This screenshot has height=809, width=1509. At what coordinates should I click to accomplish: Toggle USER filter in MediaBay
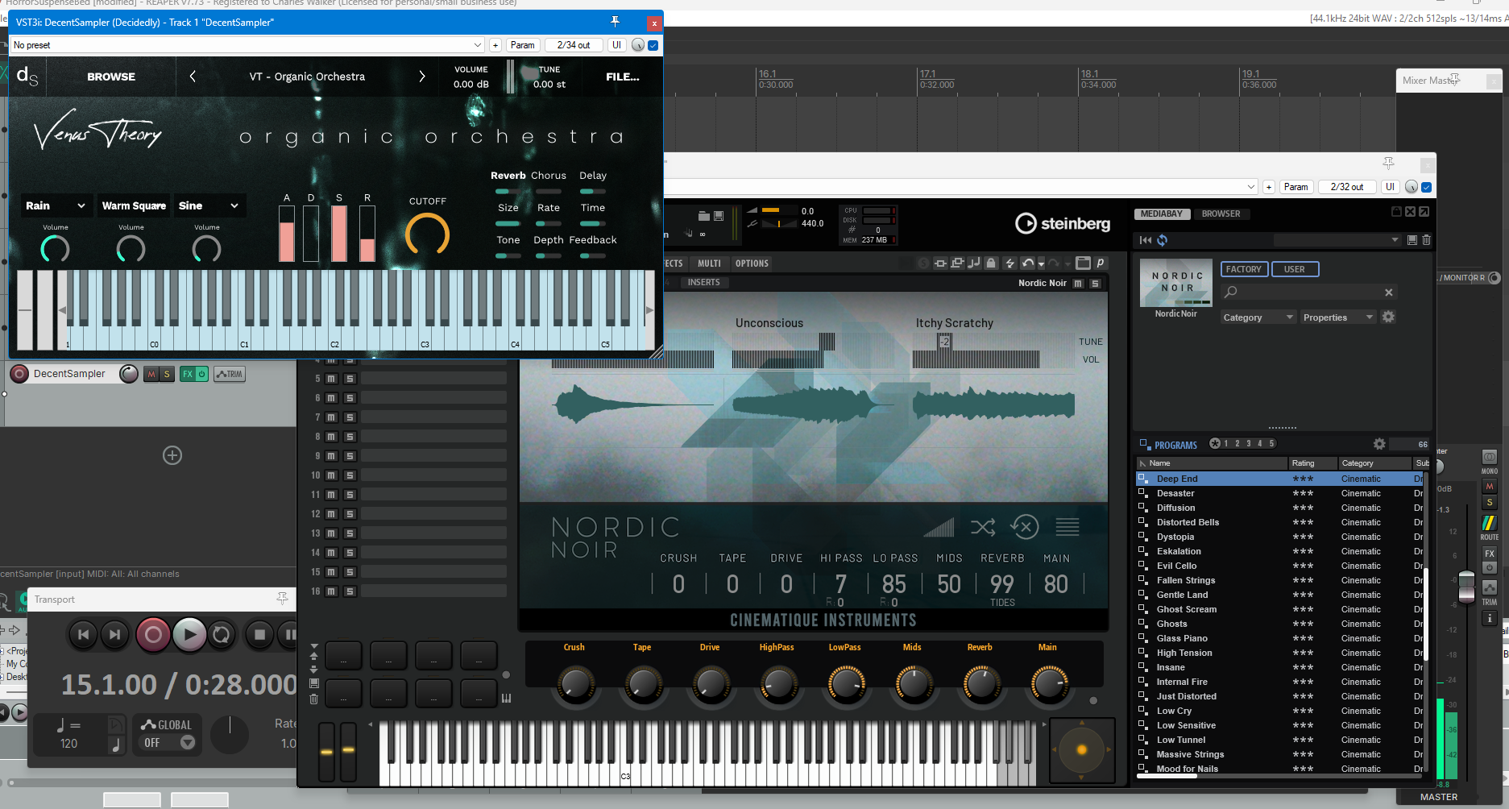1295,269
